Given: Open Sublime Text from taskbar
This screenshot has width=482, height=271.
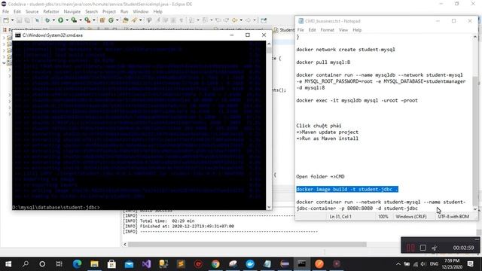Looking at the screenshot, I should click(x=181, y=264).
